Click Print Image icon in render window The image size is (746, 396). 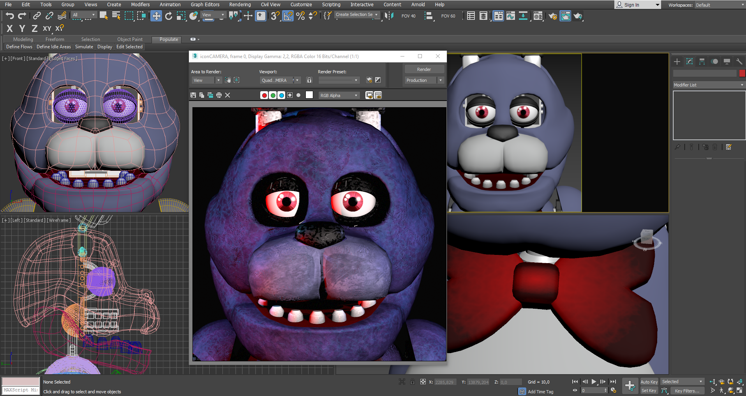219,95
